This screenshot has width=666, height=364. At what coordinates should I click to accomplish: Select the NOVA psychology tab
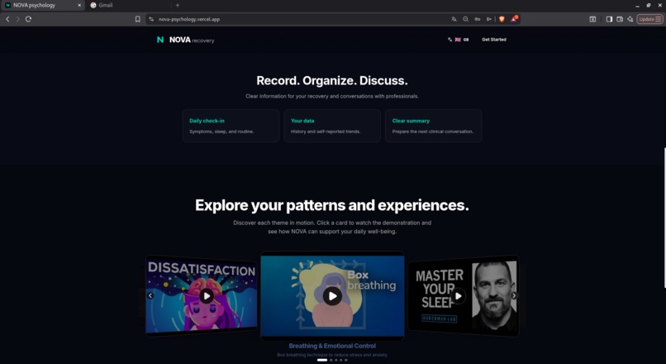click(x=42, y=5)
